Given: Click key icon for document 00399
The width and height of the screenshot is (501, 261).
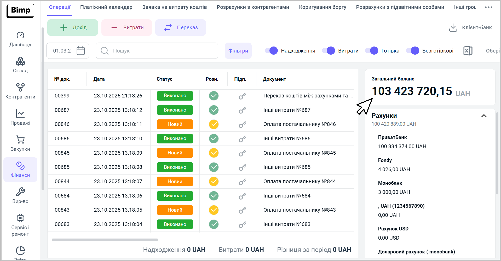Looking at the screenshot, I should pyautogui.click(x=242, y=96).
